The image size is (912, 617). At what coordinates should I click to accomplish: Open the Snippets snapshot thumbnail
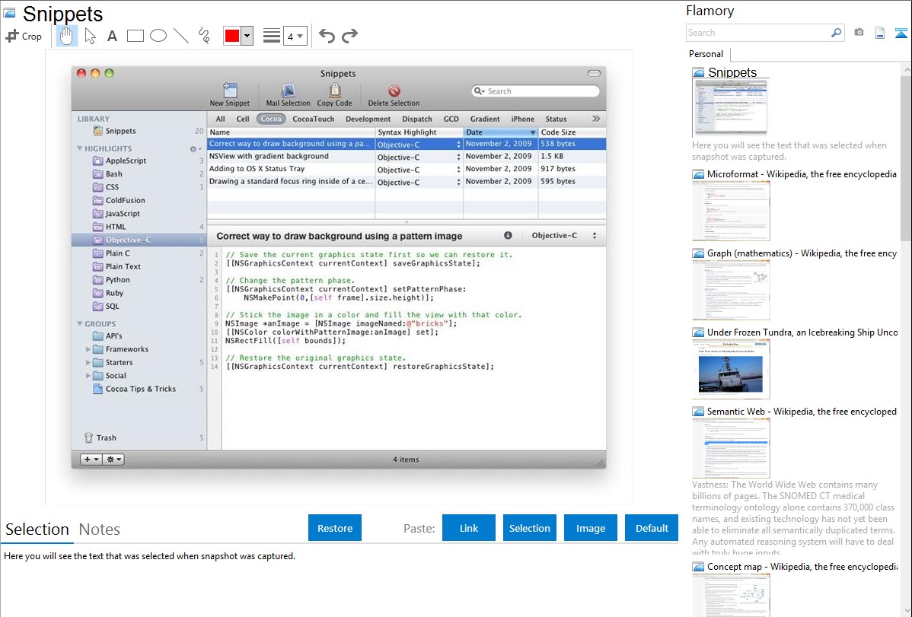pos(730,107)
